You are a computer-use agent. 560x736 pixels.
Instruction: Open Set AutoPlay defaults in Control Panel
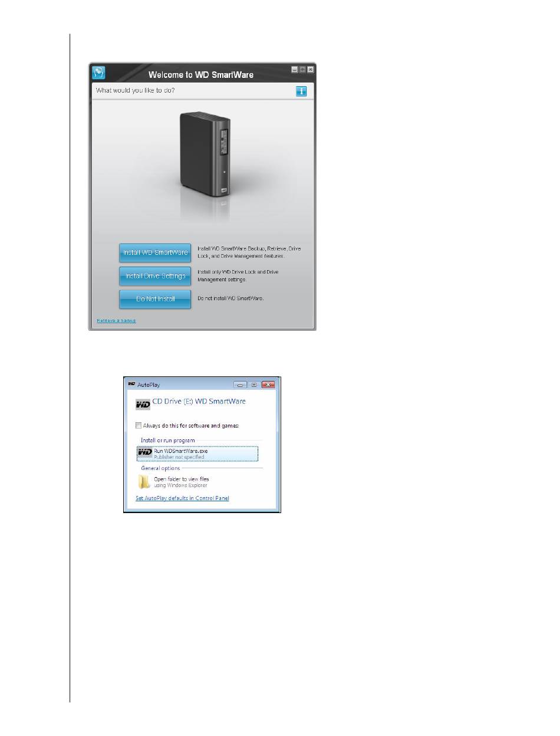[x=183, y=498]
